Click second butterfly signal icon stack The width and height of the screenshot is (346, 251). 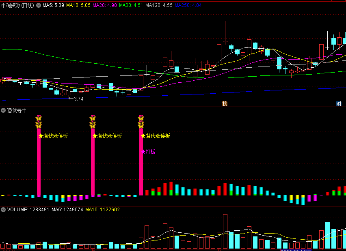[93, 122]
